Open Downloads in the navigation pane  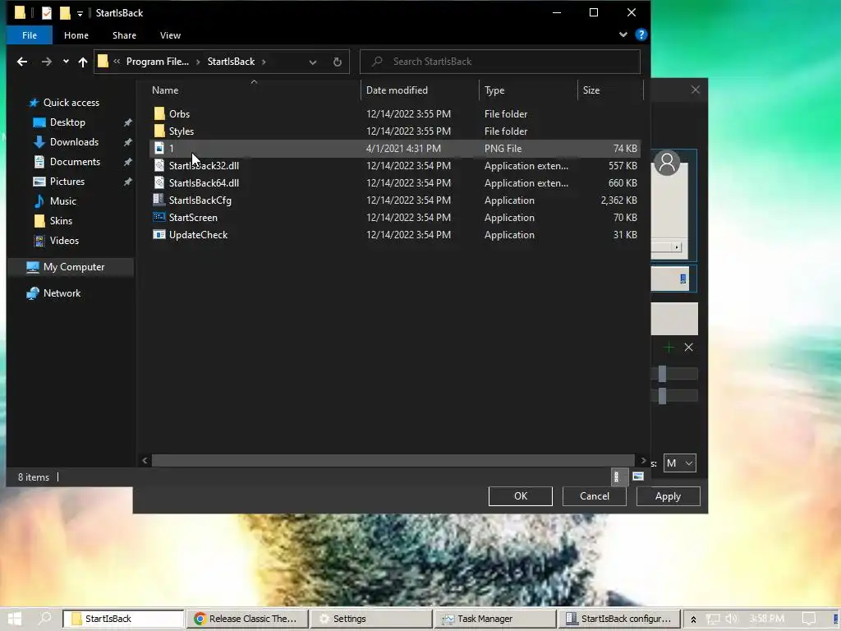pyautogui.click(x=74, y=142)
